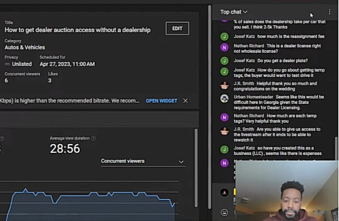Click Nathan Richard avatar on temp tags price message
339x221 pixels.
coord(224,117)
